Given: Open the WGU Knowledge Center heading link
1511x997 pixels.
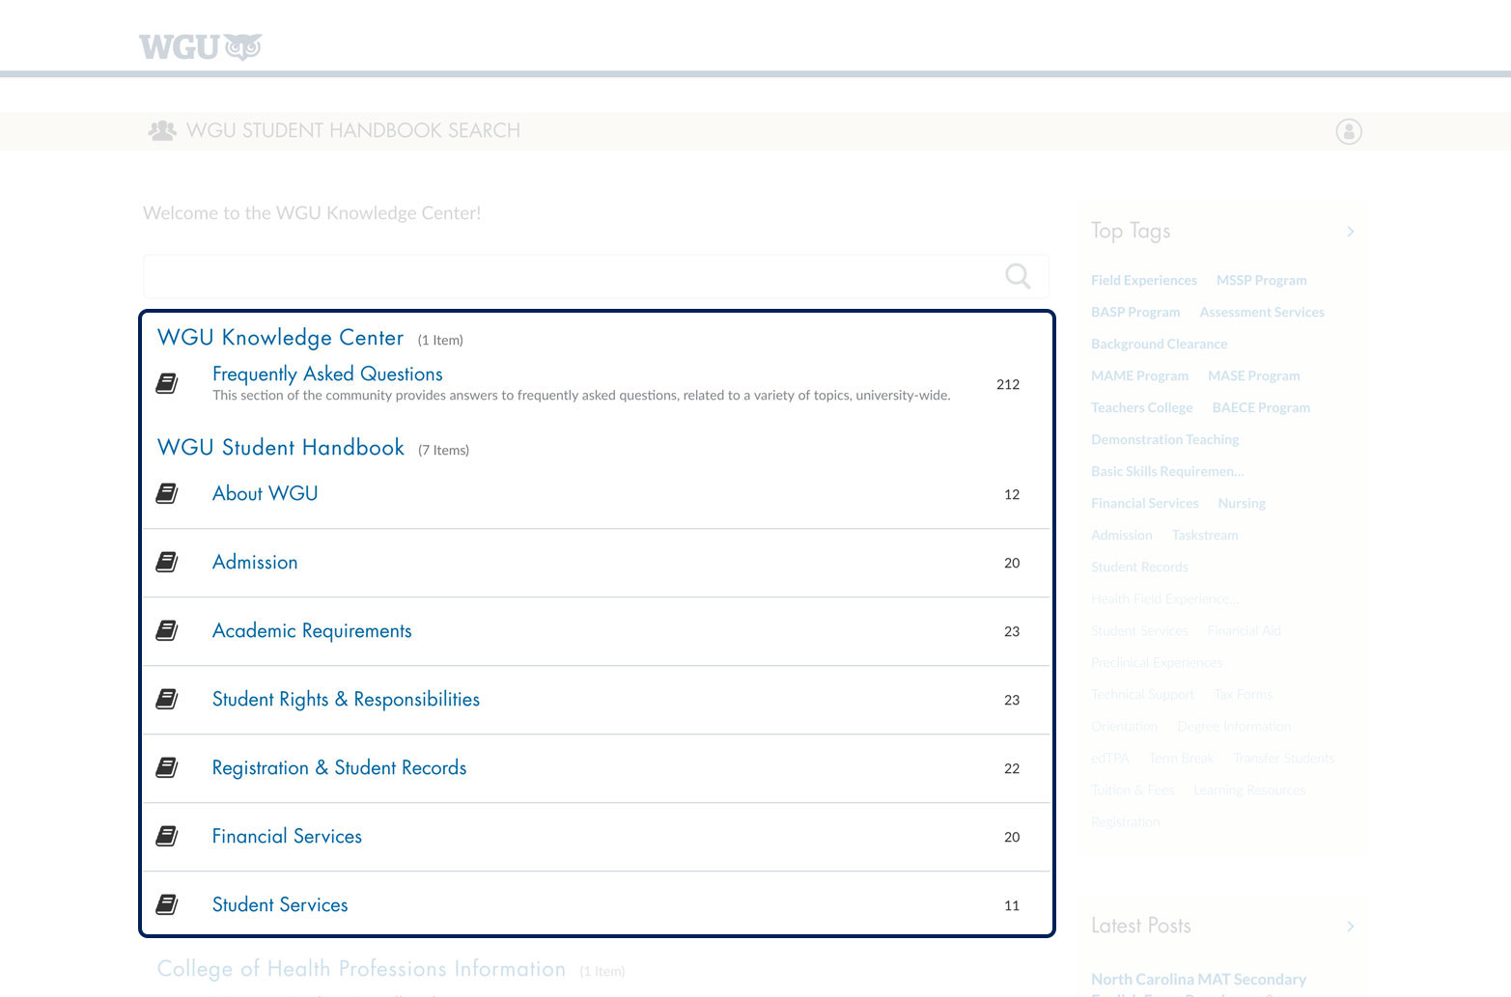Looking at the screenshot, I should (x=280, y=337).
